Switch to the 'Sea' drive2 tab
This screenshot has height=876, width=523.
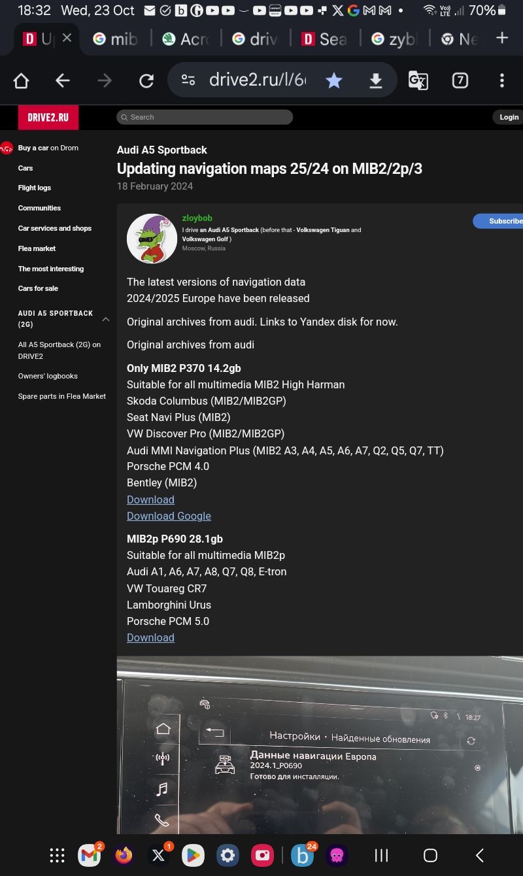(x=324, y=39)
